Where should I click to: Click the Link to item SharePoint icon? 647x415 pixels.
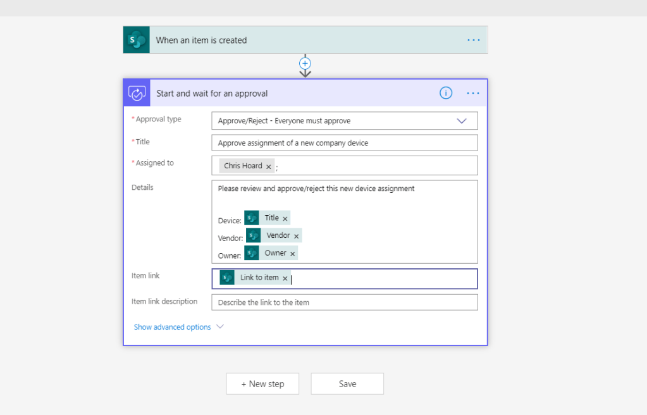(227, 278)
